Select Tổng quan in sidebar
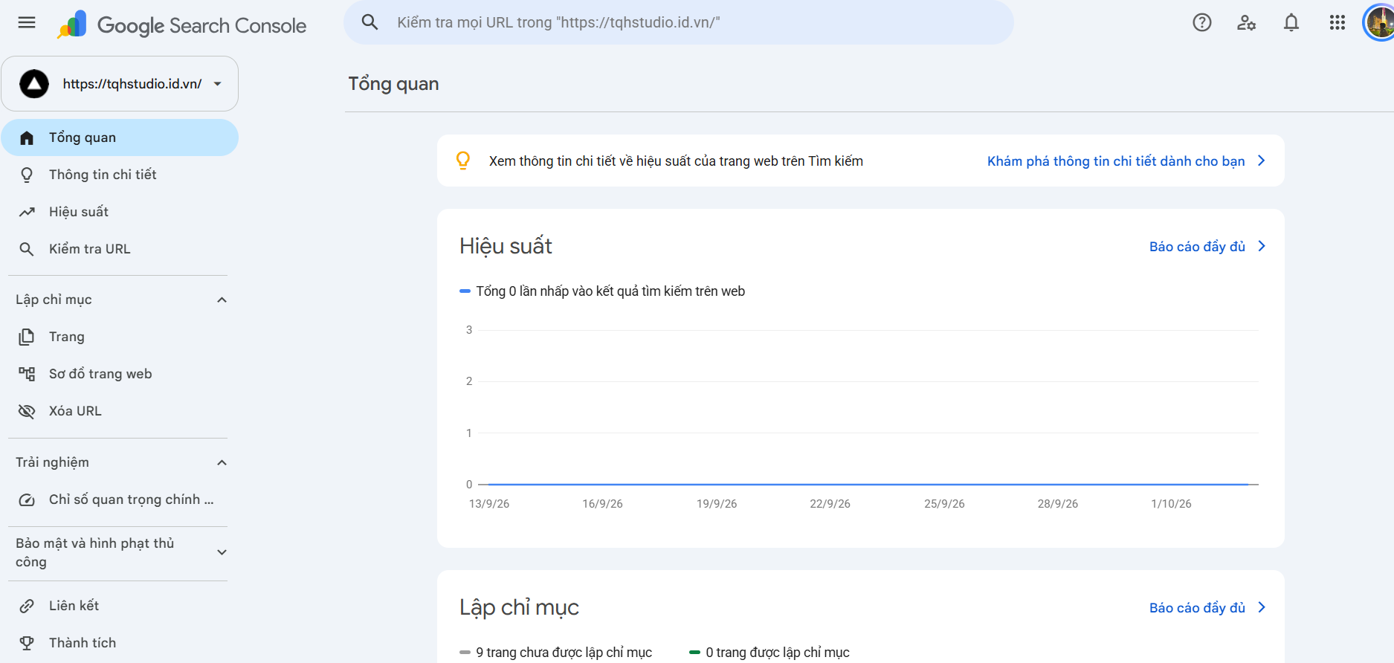This screenshot has height=663, width=1394. click(x=120, y=138)
